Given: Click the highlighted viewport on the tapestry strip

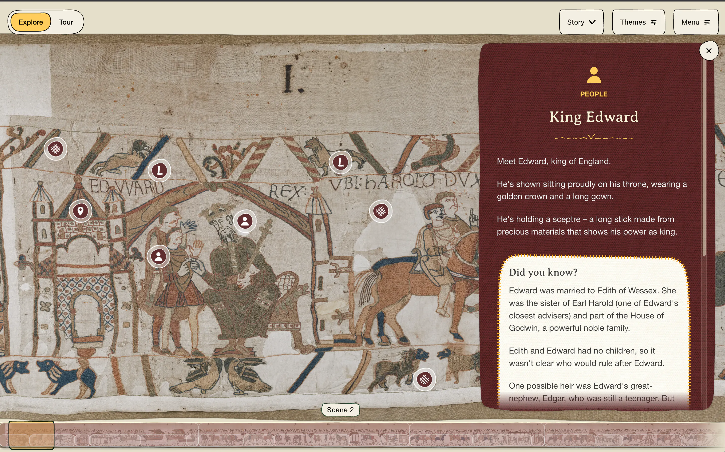Looking at the screenshot, I should 31,435.
